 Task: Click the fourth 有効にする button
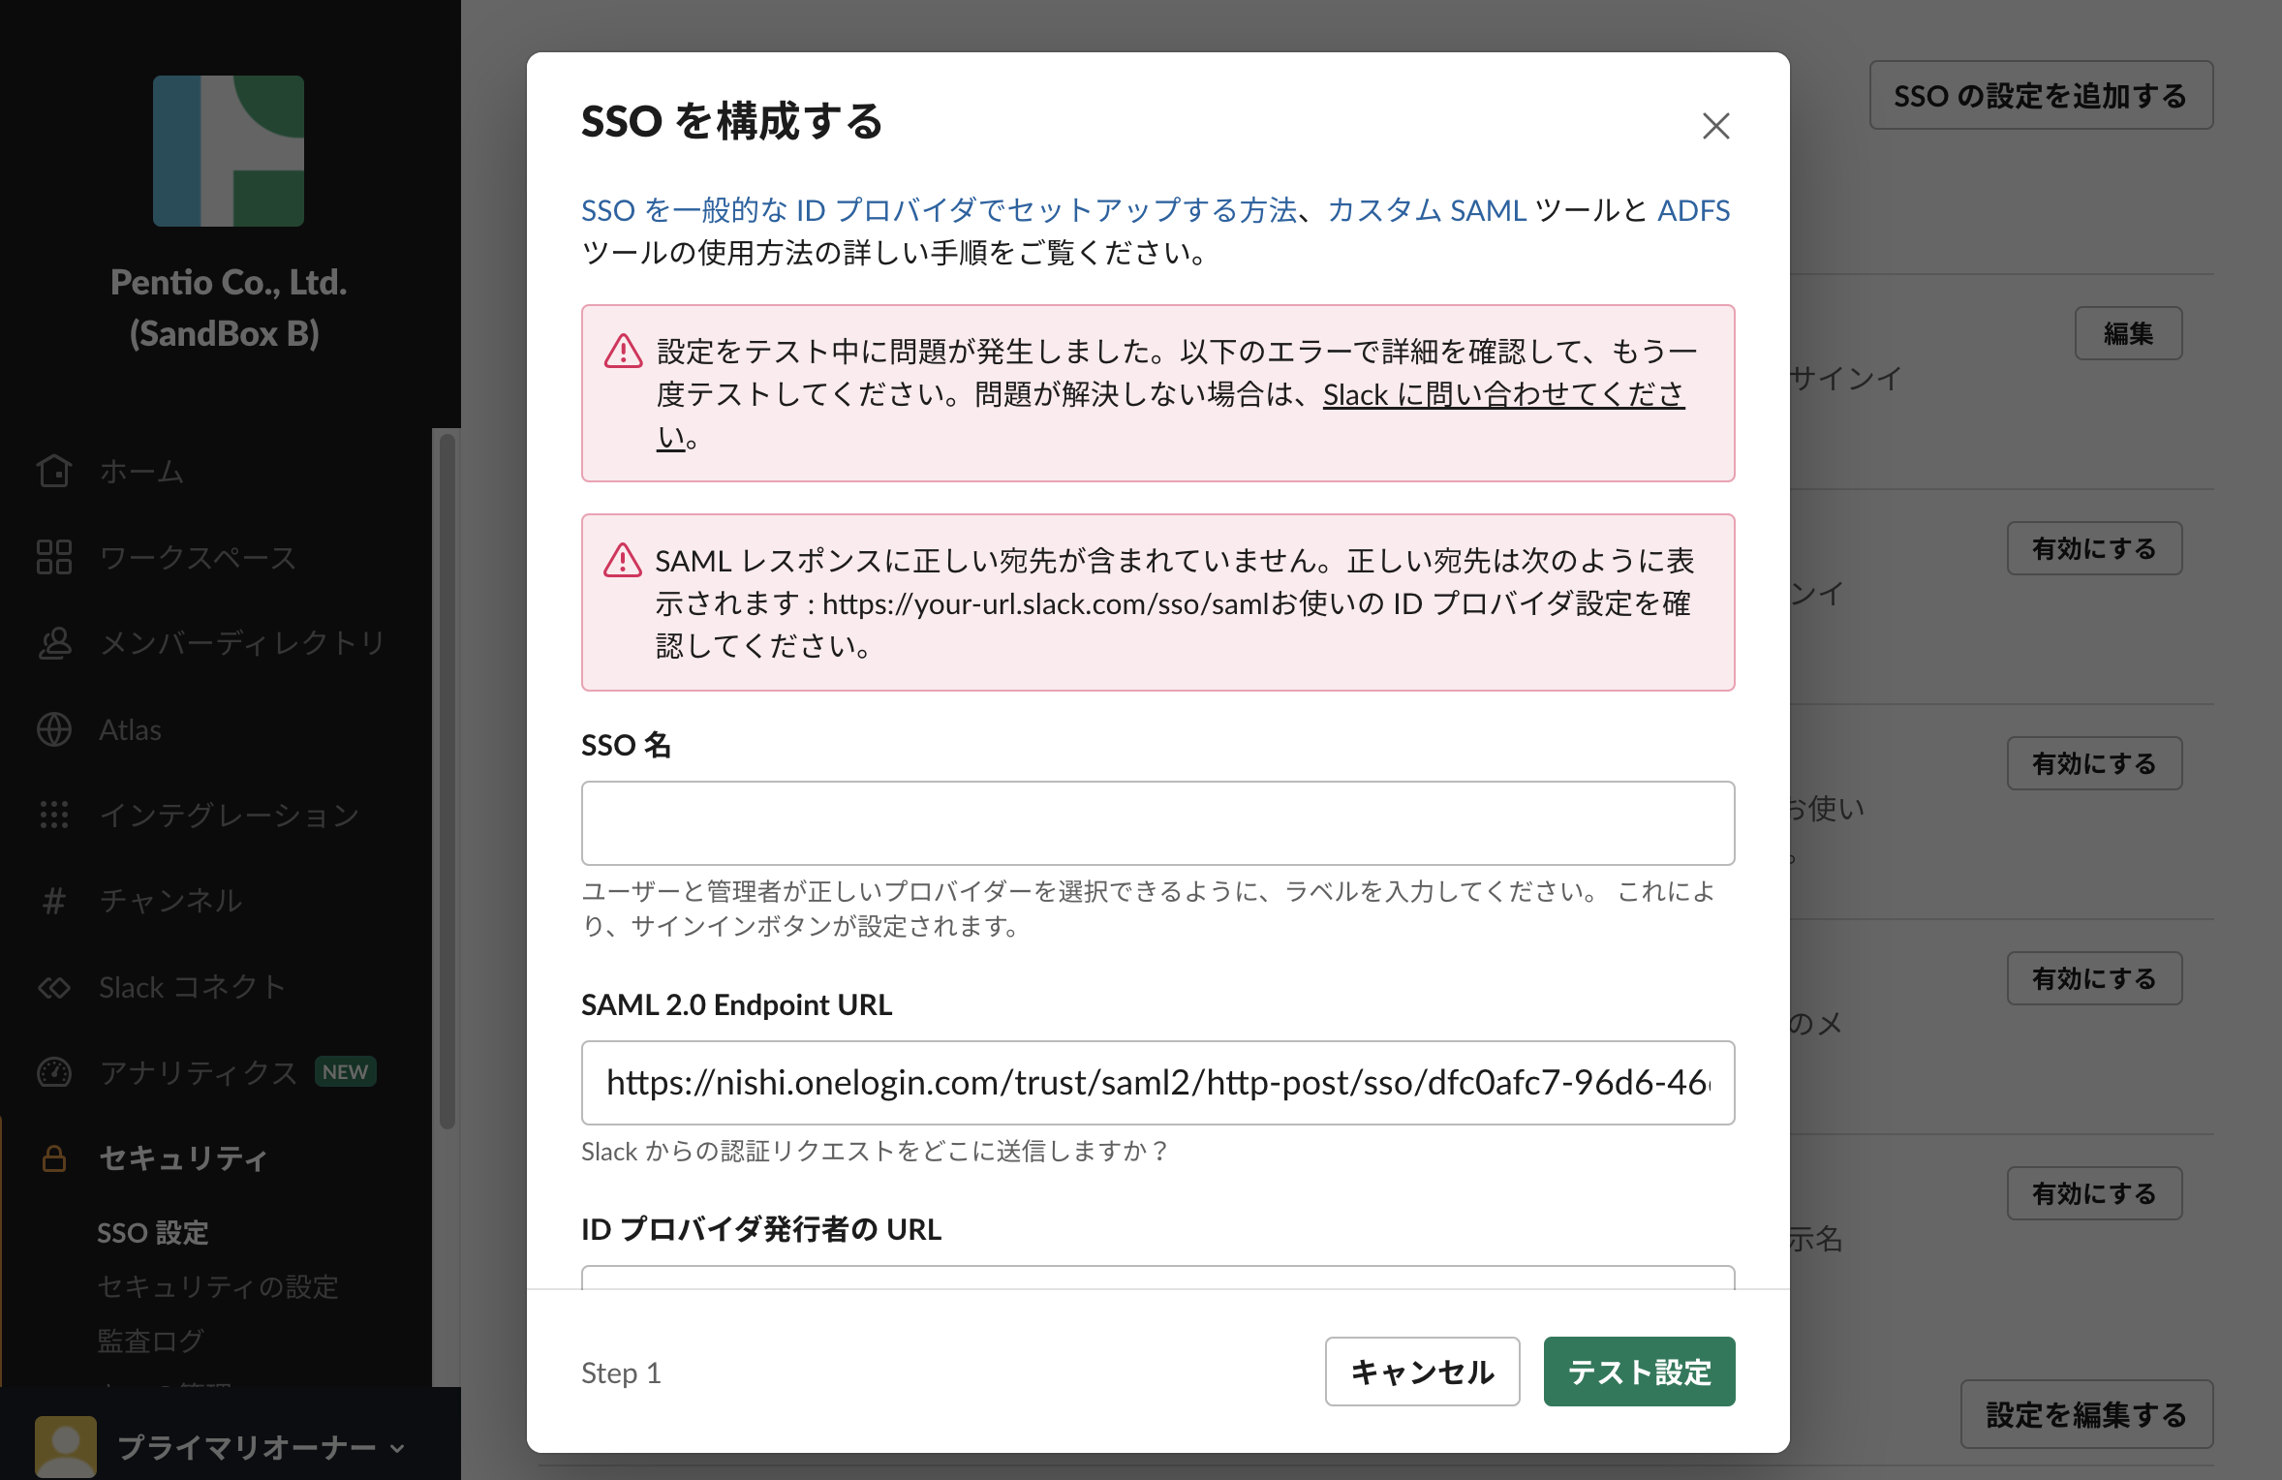tap(2094, 1193)
